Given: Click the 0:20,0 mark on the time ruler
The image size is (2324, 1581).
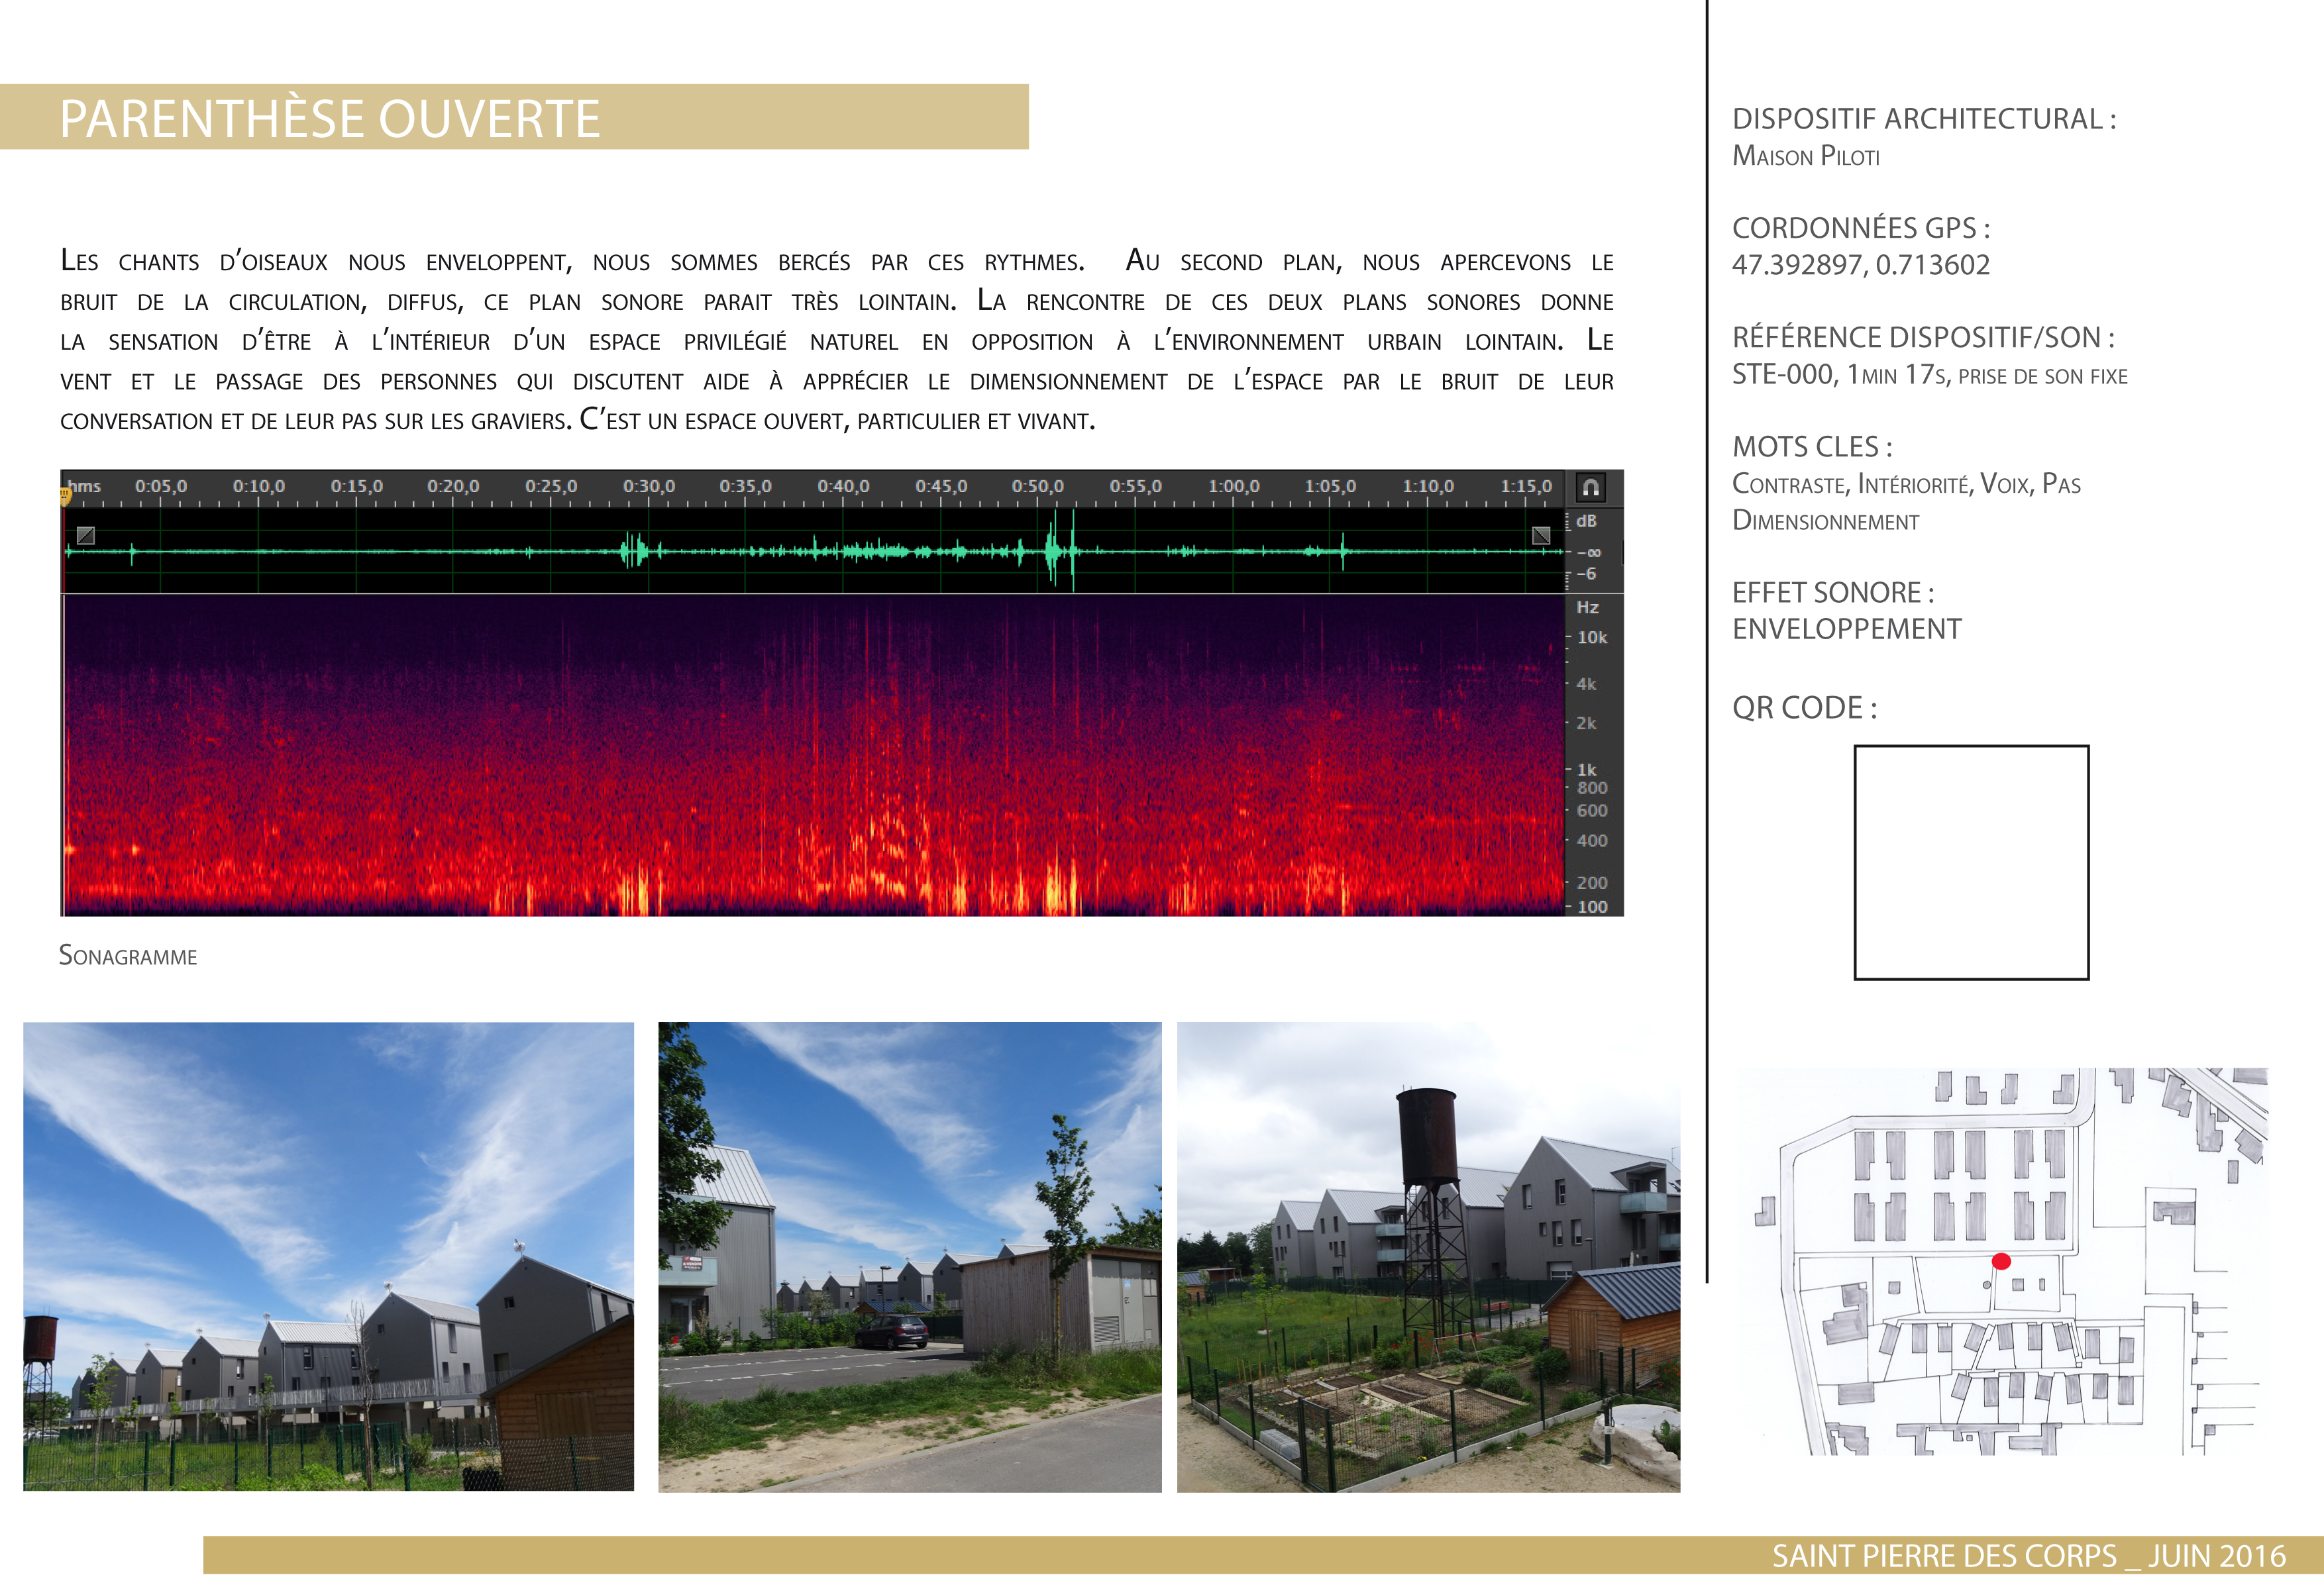Looking at the screenshot, I should 454,486.
